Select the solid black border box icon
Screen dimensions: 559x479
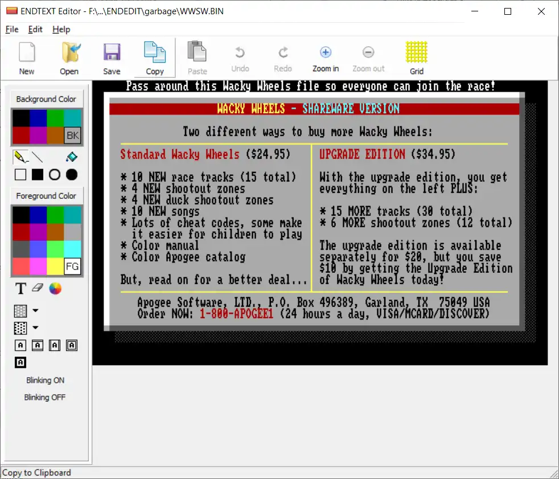[x=20, y=362]
